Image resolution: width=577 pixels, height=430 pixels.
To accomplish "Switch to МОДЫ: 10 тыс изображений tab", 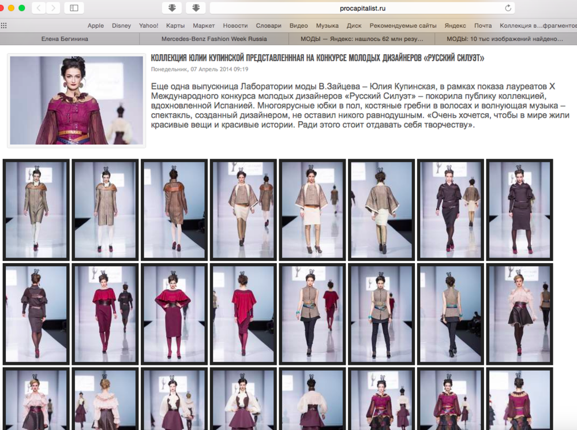I will (x=505, y=39).
